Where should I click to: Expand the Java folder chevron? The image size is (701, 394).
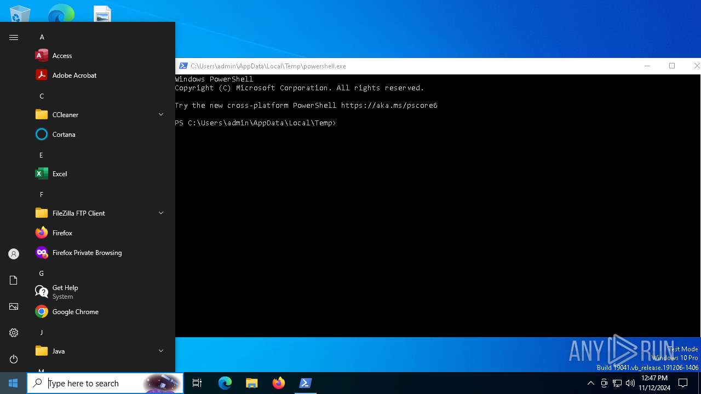[161, 351]
